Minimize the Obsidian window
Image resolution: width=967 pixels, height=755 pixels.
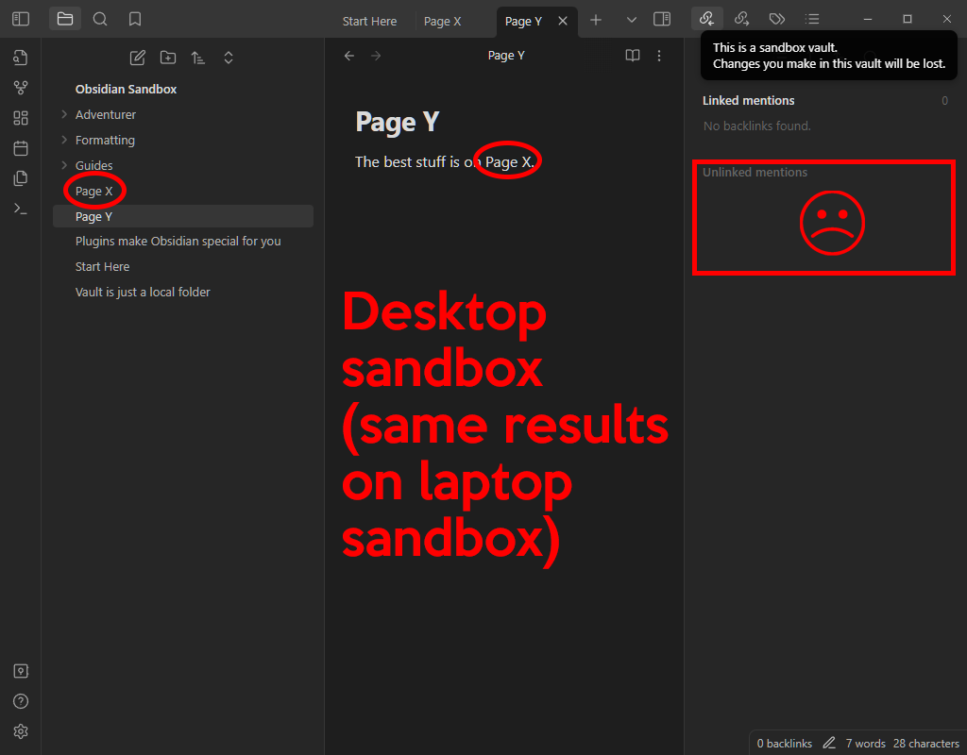click(868, 19)
